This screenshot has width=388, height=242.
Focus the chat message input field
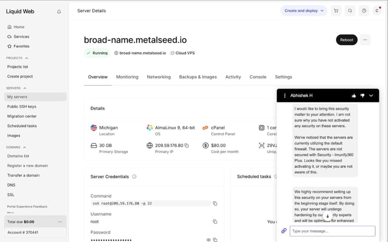point(333,231)
